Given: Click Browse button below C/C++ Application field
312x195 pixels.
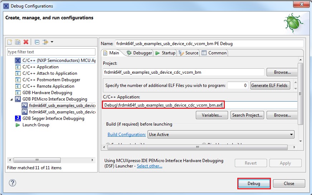Looking at the screenshot, I should click(282, 115).
